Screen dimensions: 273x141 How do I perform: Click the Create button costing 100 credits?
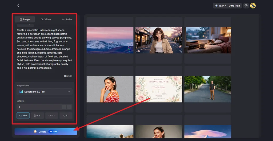click(x=46, y=132)
